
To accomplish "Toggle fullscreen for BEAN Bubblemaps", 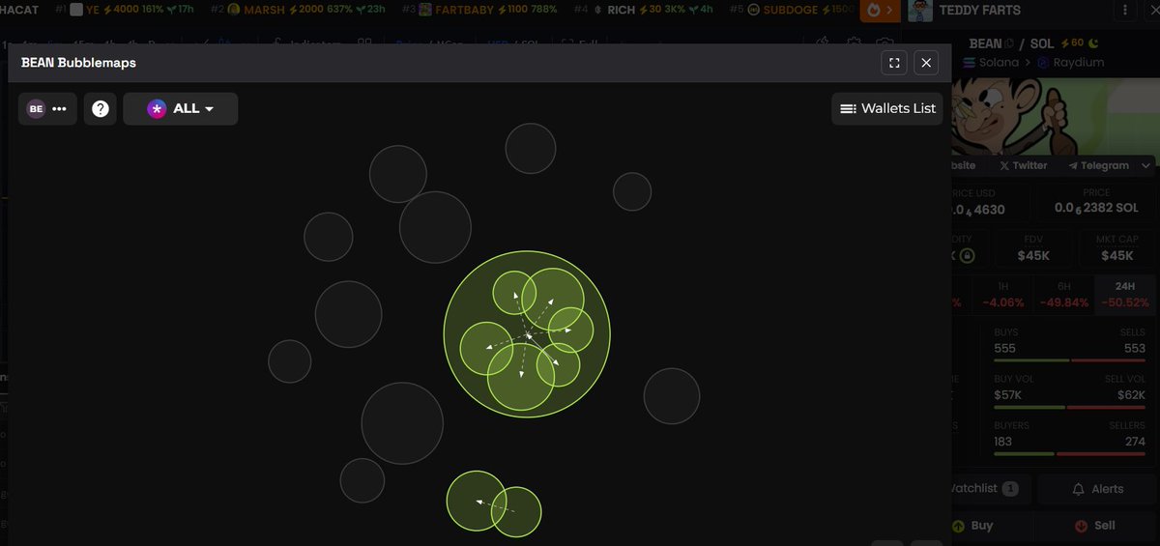I will 894,63.
